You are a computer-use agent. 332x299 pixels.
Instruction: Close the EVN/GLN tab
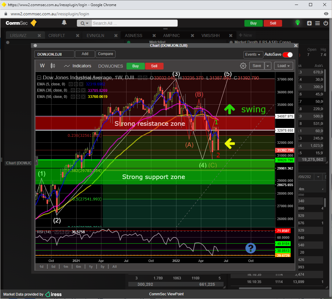[116, 36]
